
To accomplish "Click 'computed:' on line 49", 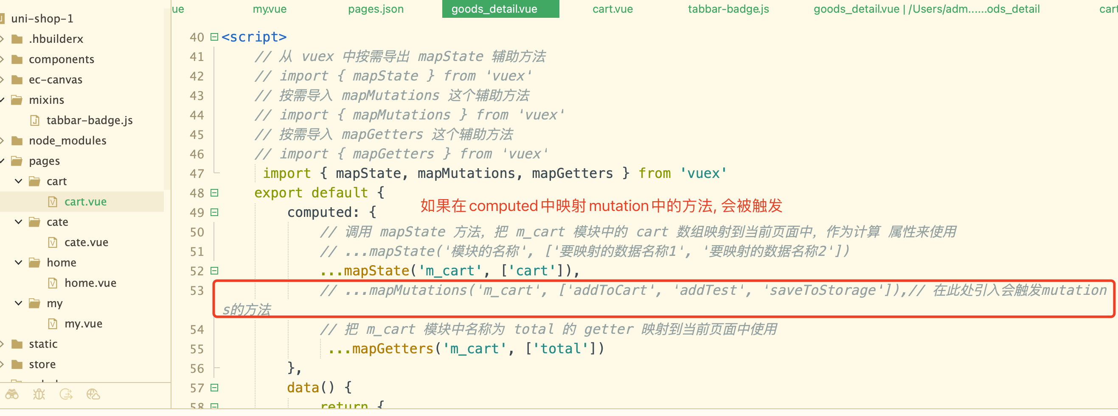I will tap(324, 212).
